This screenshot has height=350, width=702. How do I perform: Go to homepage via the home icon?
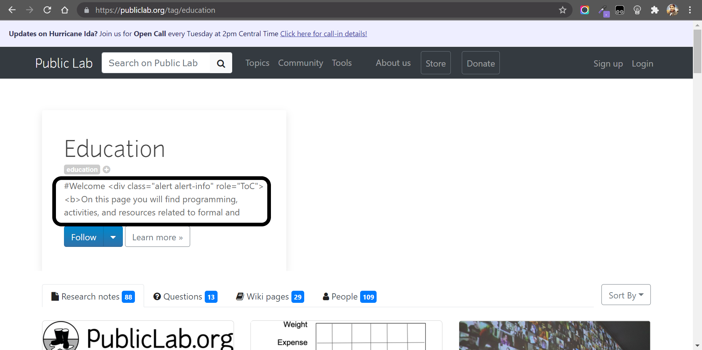click(65, 10)
